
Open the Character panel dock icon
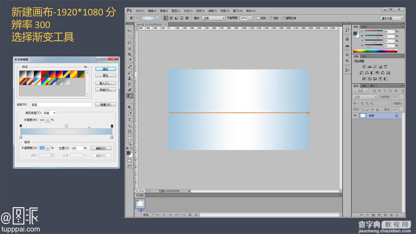tap(347, 55)
